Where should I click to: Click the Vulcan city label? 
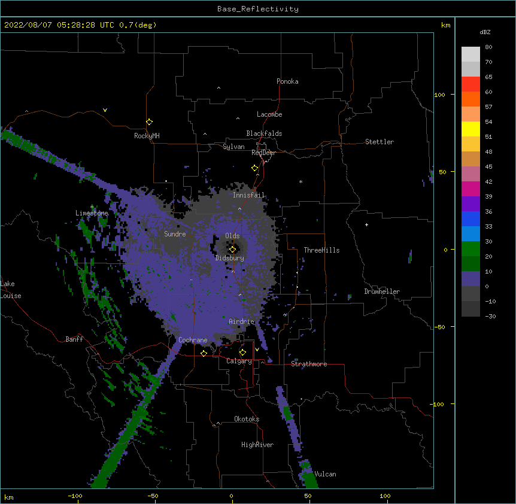click(x=325, y=474)
